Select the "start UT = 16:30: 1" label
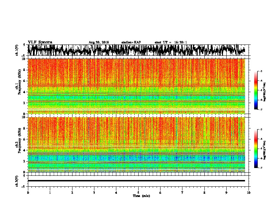Screen dimensions: 280x216 pos(171,42)
